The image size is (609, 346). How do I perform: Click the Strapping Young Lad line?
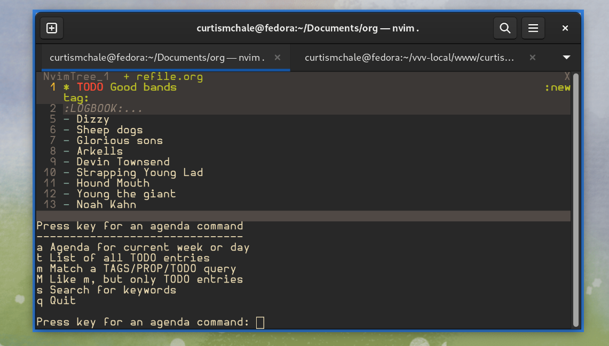pyautogui.click(x=139, y=173)
